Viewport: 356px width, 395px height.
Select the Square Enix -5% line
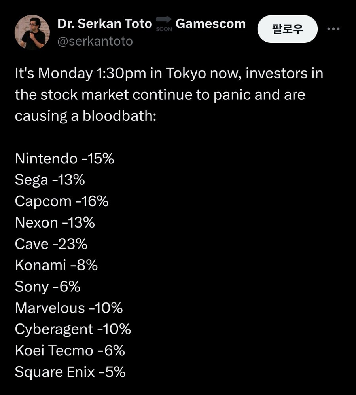70,372
